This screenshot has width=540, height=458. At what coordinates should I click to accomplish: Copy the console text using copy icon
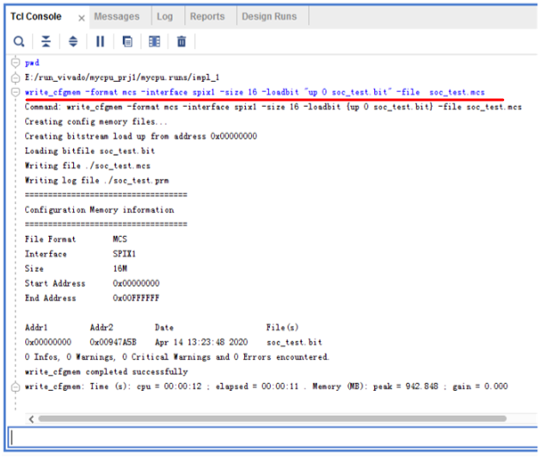(x=127, y=41)
